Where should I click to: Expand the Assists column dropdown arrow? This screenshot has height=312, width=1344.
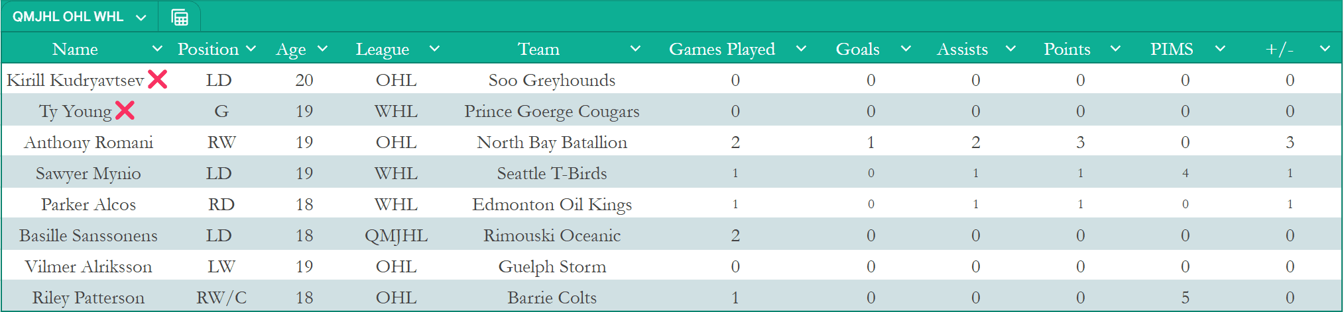tap(1010, 49)
